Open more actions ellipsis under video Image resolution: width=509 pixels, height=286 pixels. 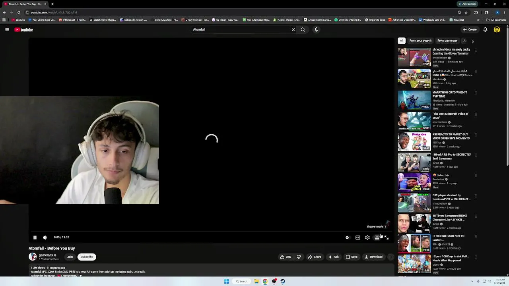point(390,257)
